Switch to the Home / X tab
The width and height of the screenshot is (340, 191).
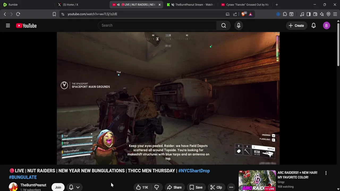[x=82, y=5]
